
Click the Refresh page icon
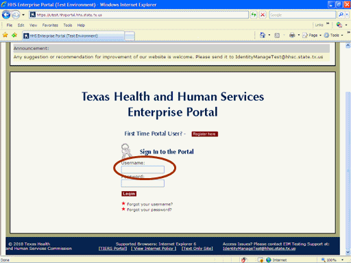[x=253, y=15]
